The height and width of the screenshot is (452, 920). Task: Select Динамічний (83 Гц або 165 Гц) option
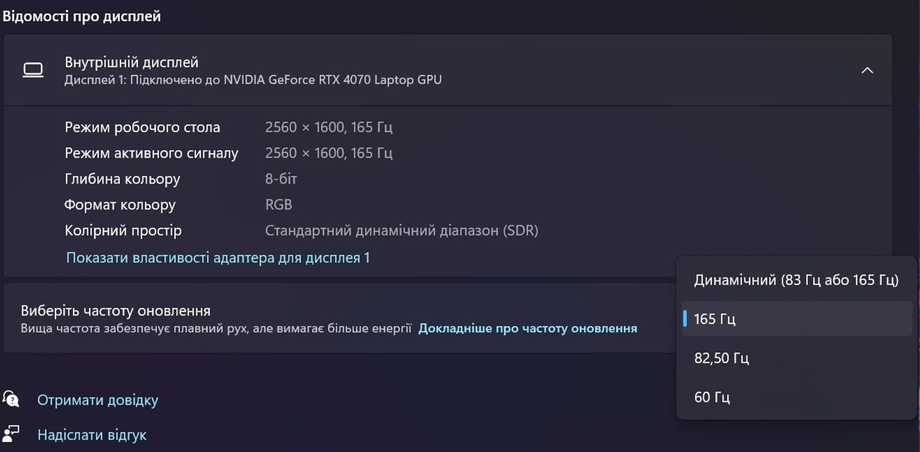pyautogui.click(x=796, y=280)
